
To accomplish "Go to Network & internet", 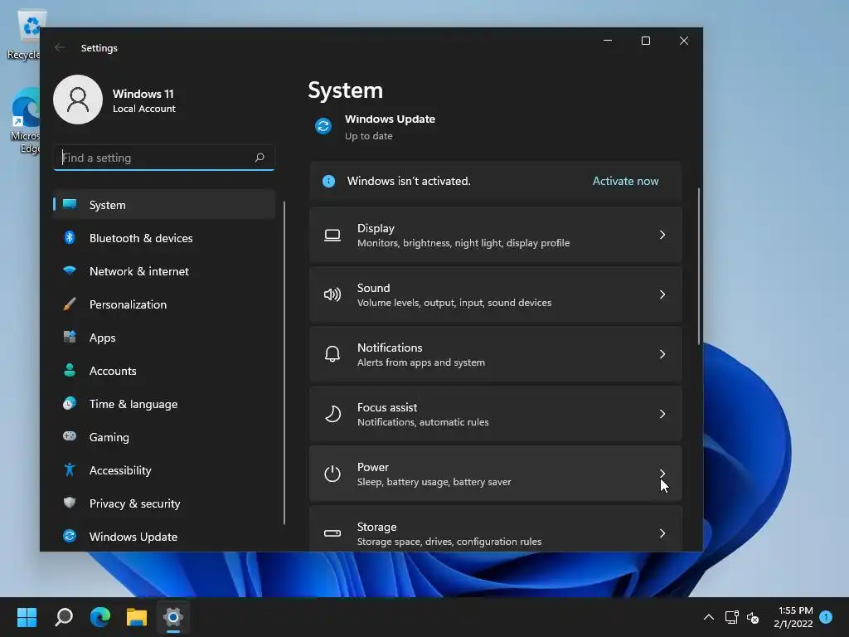I will point(164,271).
